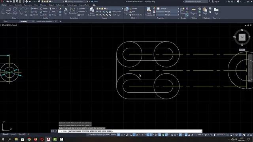Image resolution: width=253 pixels, height=142 pixels.
Task: Select the Polyline tool
Action: click(x=9, y=11)
